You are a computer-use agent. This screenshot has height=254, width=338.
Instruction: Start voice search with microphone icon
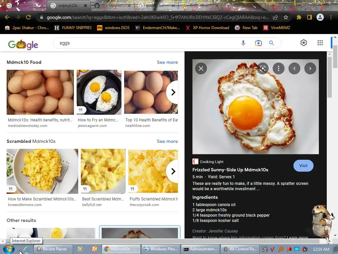pos(243,43)
